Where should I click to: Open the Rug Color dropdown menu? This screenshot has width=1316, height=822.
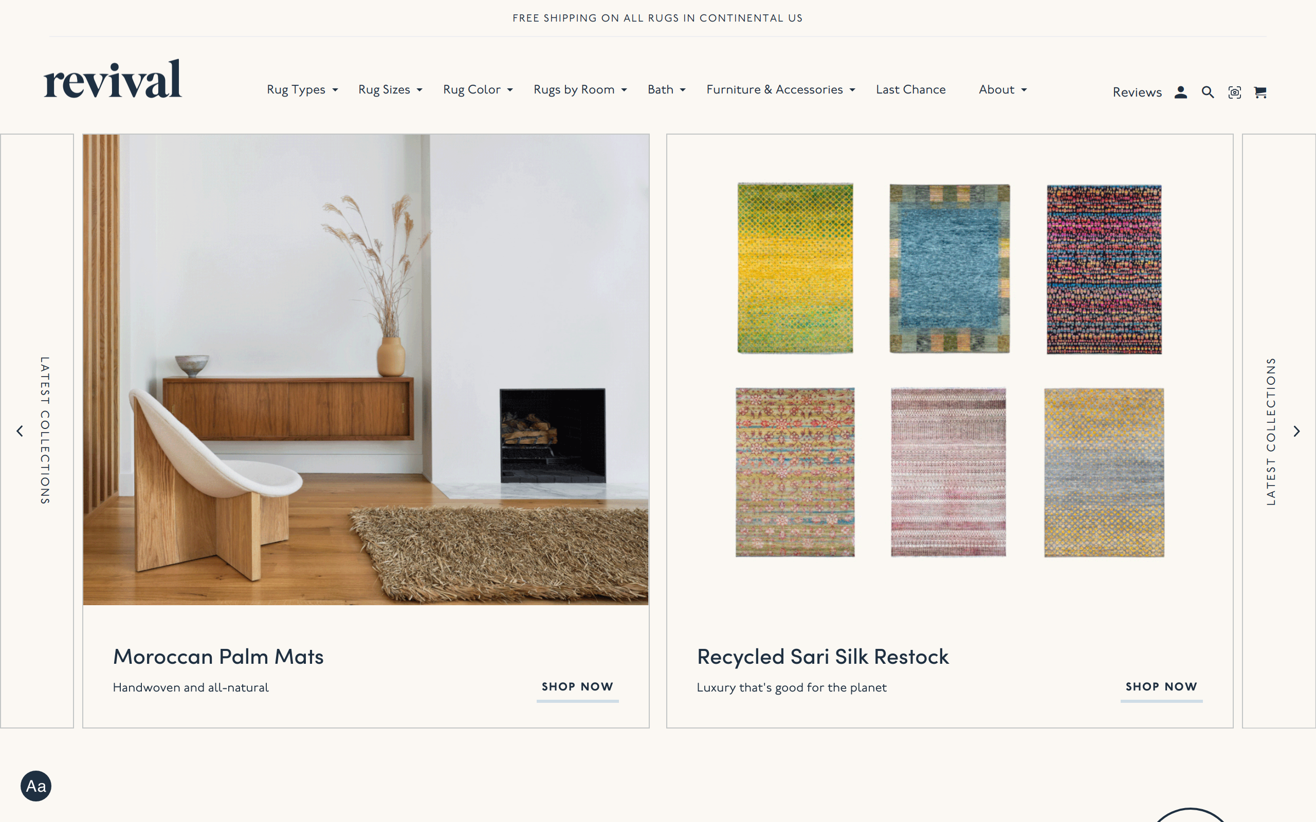(x=478, y=90)
